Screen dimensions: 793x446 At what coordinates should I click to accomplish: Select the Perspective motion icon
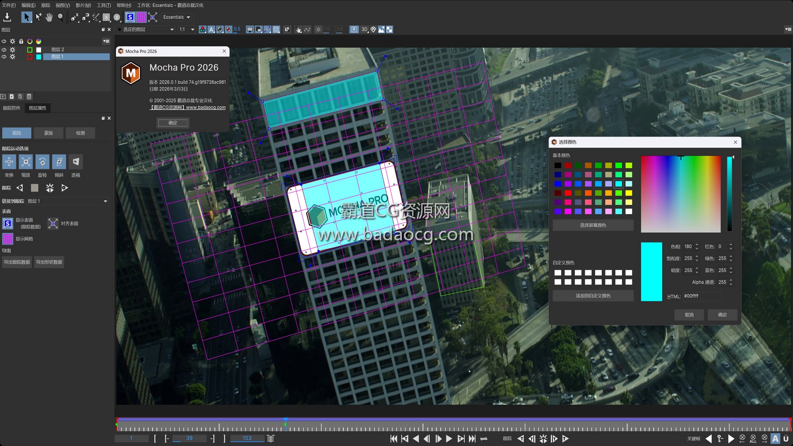pos(76,162)
